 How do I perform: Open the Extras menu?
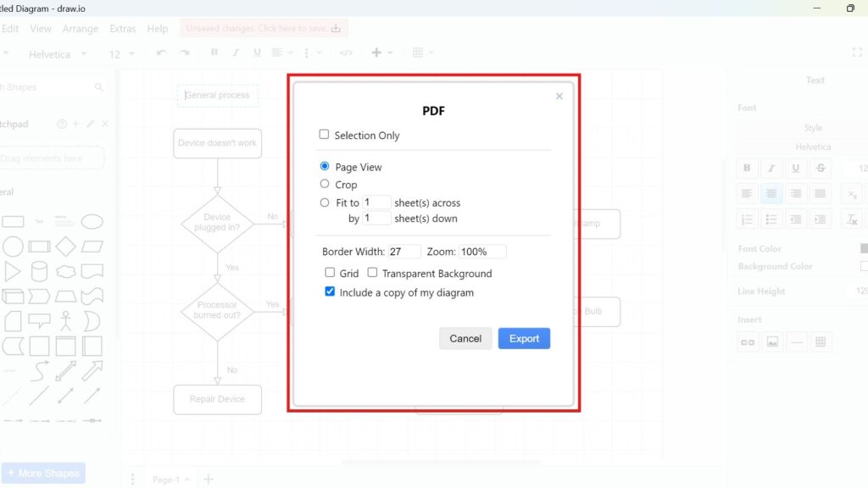pyautogui.click(x=122, y=28)
